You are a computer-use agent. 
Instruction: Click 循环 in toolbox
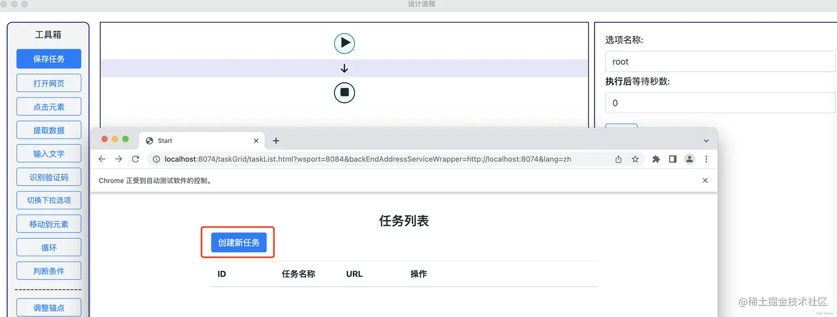49,247
